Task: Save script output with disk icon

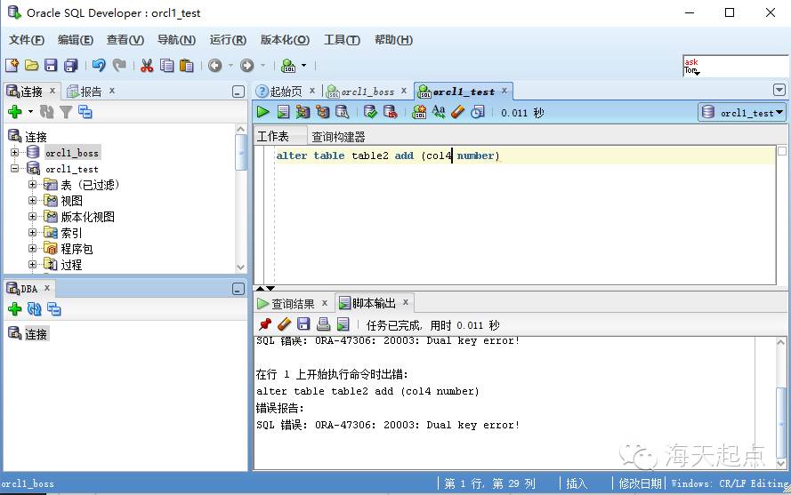Action: [x=303, y=324]
